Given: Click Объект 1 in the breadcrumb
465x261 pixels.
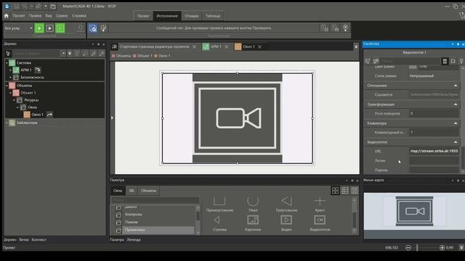Looking at the screenshot, I should point(145,56).
